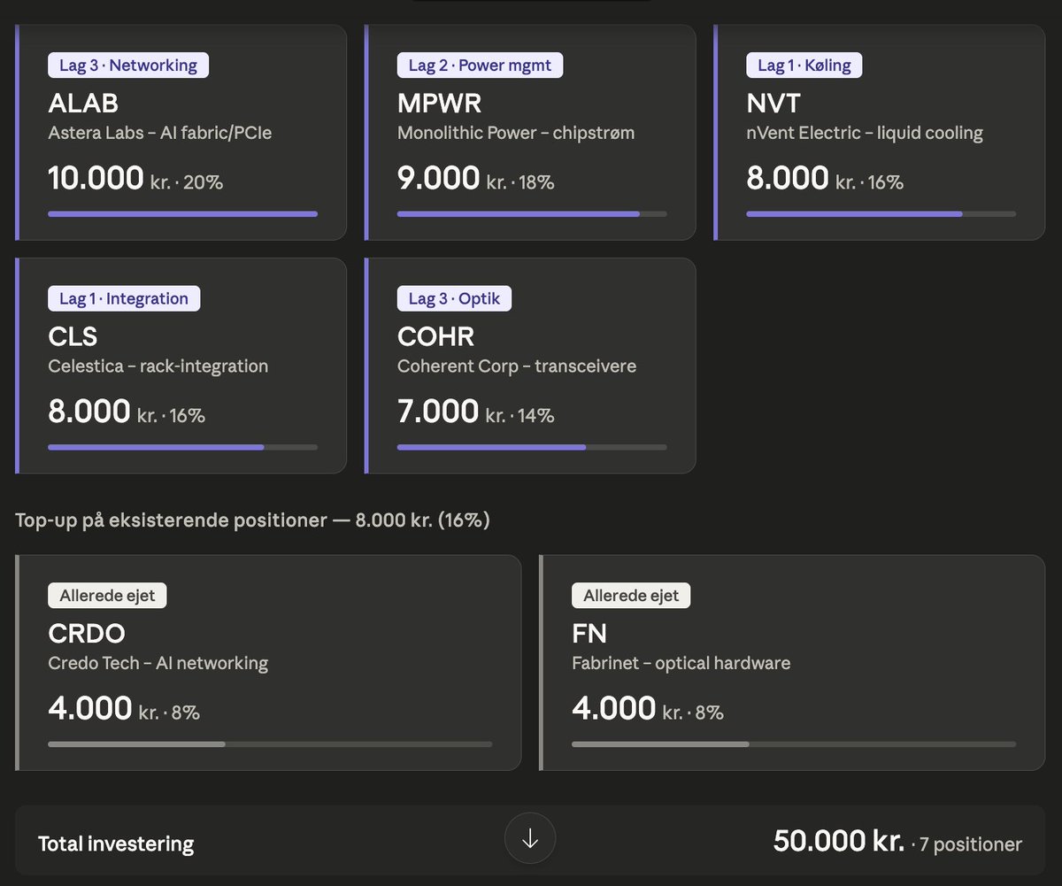Select the FN ticker heading
The image size is (1062, 886).
[589, 634]
